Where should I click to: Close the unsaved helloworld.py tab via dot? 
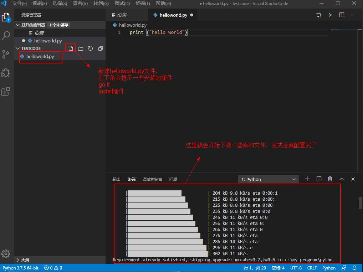191,15
